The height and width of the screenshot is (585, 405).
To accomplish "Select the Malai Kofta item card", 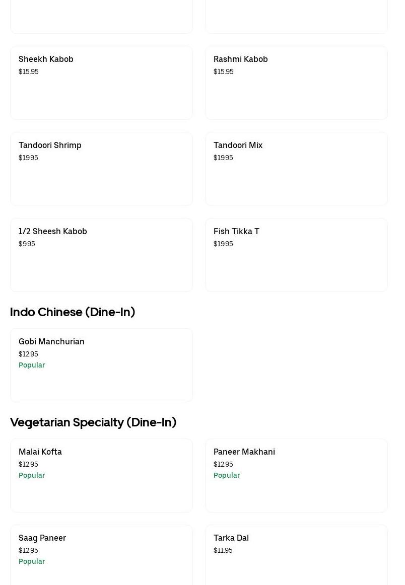I will coord(101,476).
